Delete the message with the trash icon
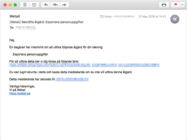 (x=25, y=5)
